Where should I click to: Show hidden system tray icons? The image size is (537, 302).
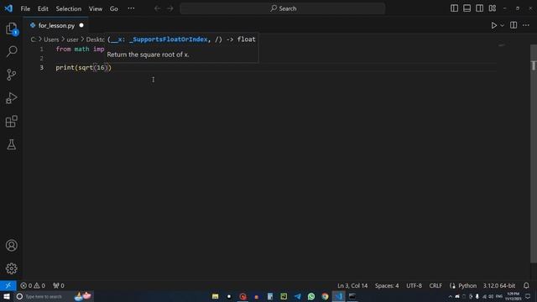point(450,296)
